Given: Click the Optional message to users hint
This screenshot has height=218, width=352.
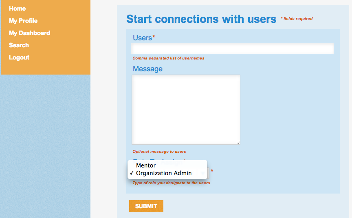Looking at the screenshot, I should pyautogui.click(x=159, y=152).
